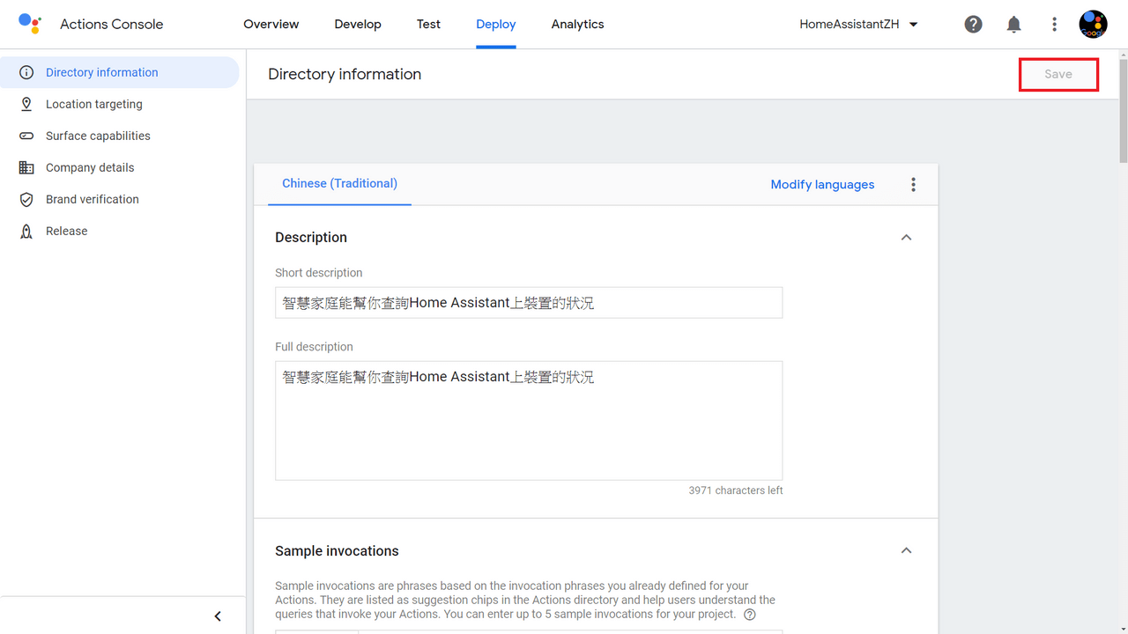Click the Google Assistant logo
The image size is (1128, 634).
coord(30,24)
